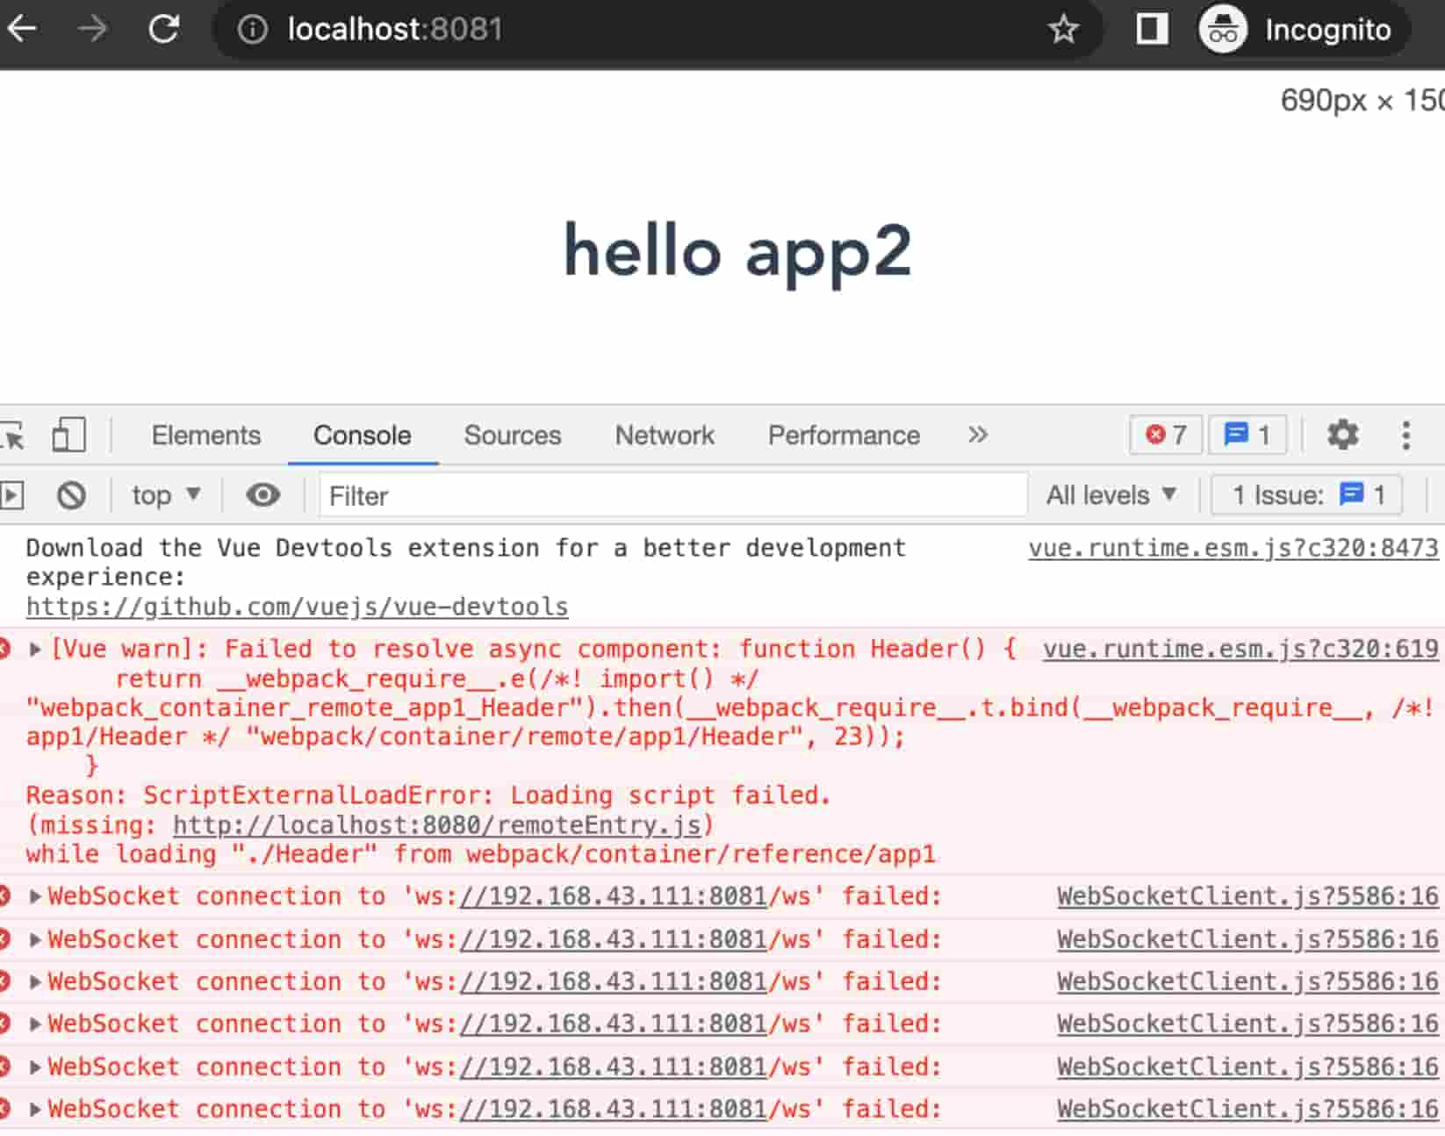
Task: Open the All levels dropdown
Action: point(1111,496)
